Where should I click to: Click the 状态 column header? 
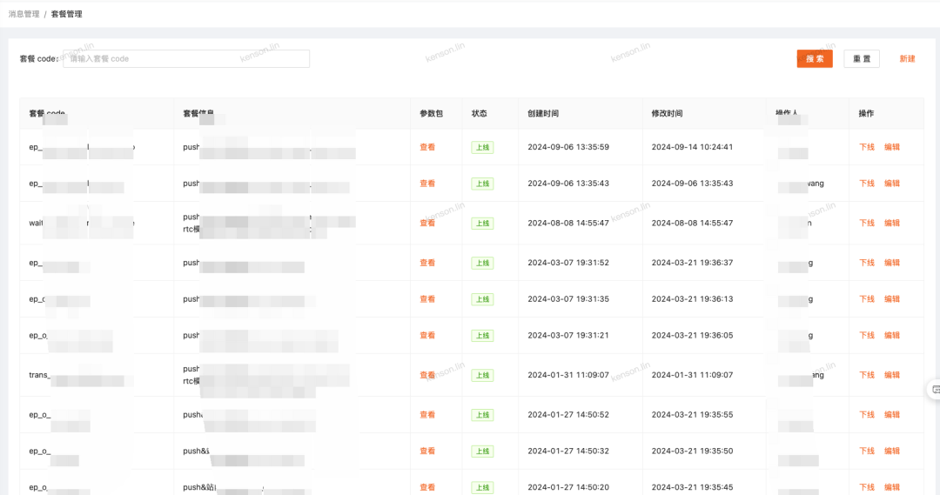pos(479,113)
